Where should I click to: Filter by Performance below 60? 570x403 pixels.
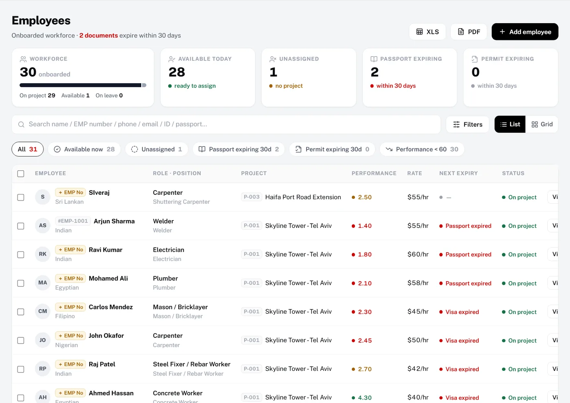(422, 149)
